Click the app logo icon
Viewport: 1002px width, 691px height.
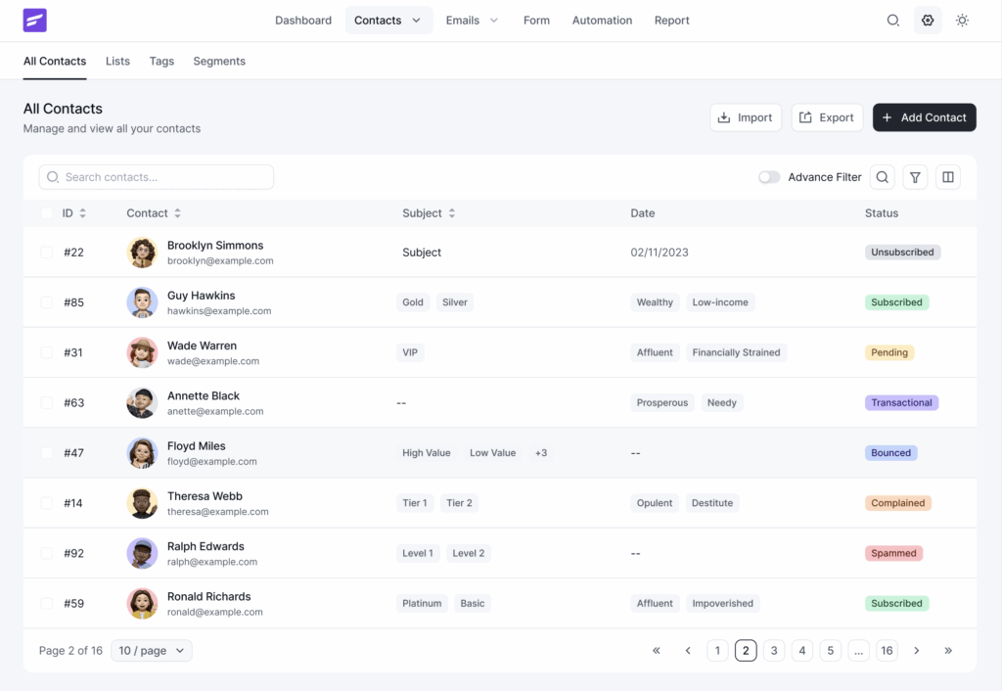34,20
